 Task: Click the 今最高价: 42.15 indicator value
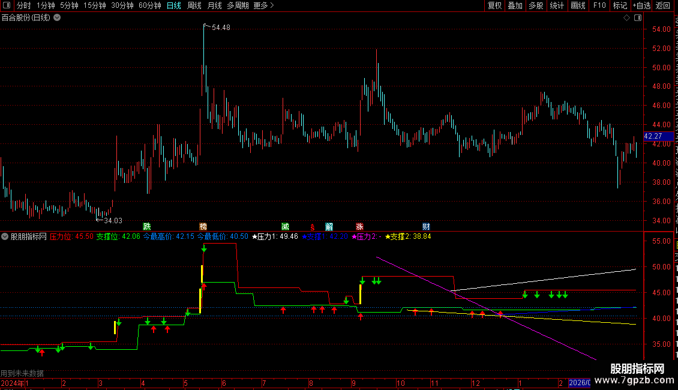tap(169, 236)
